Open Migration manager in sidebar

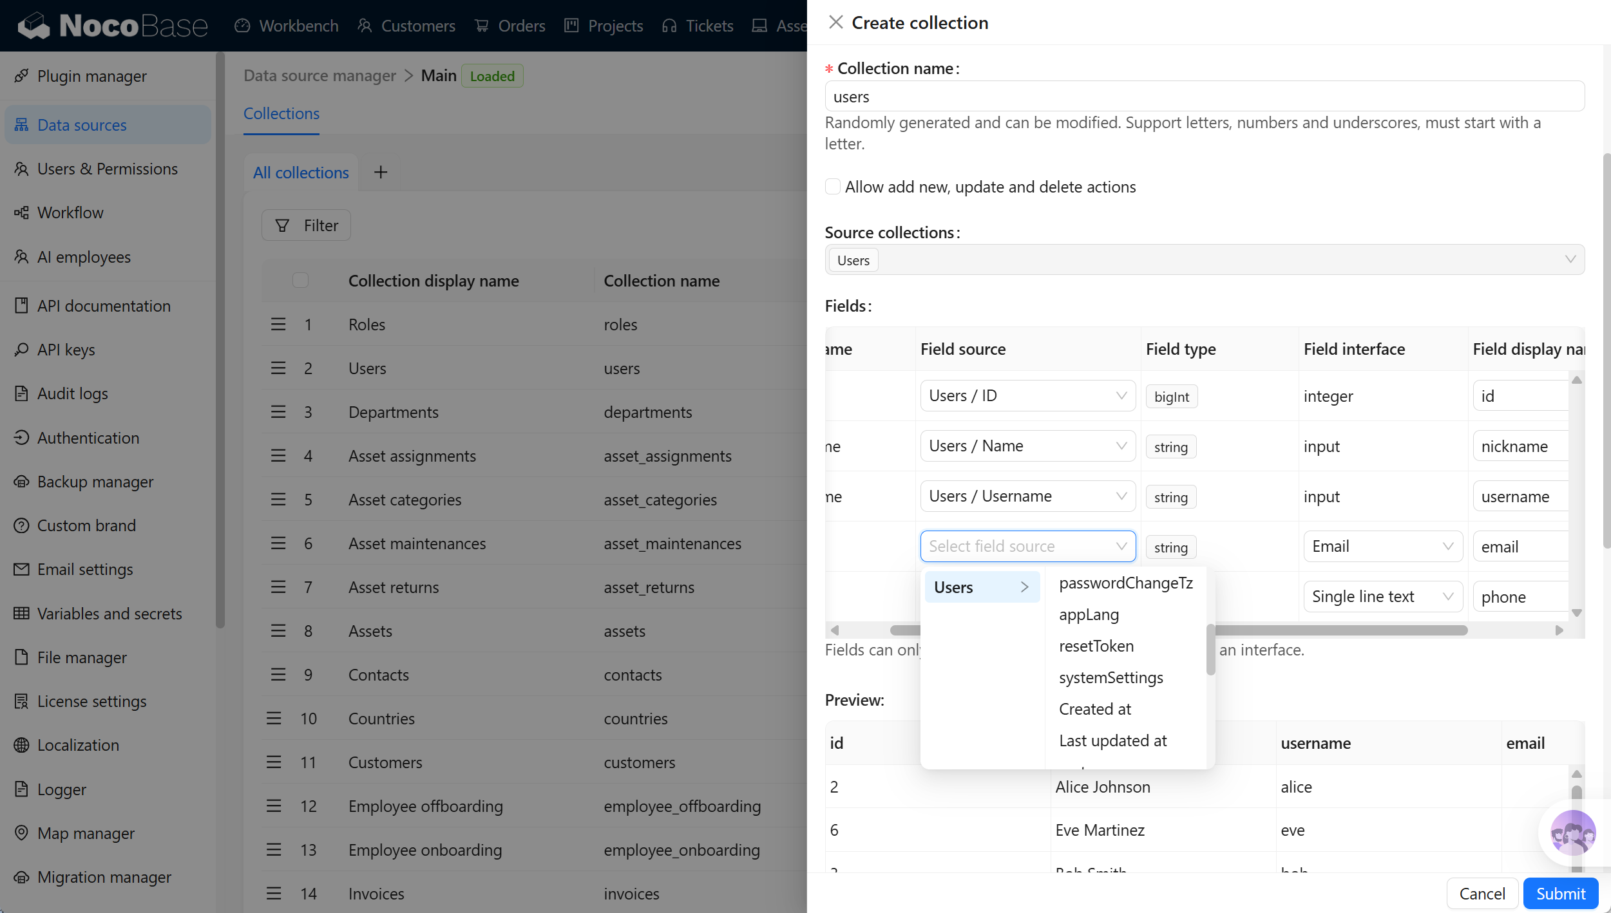pos(103,877)
